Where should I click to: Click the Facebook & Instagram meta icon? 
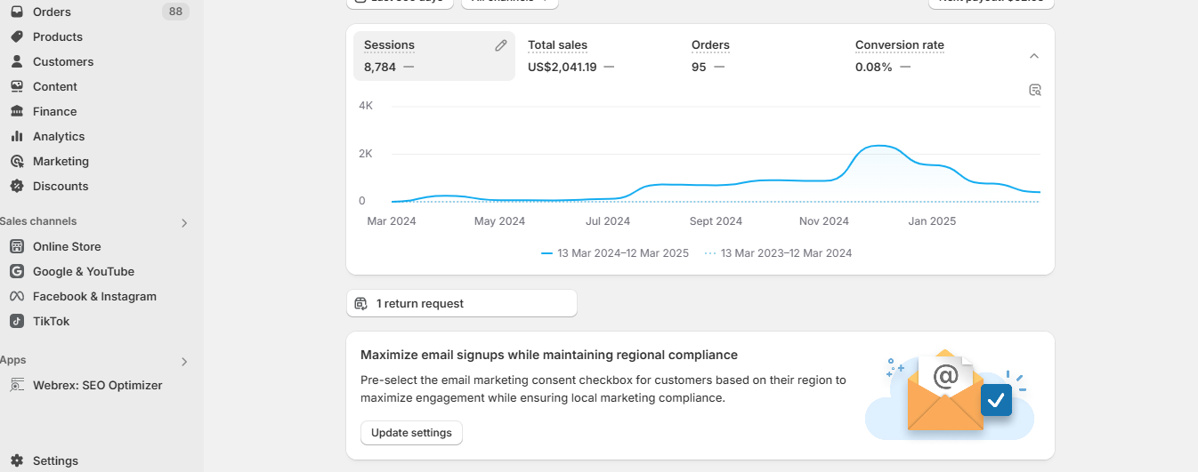pos(16,296)
